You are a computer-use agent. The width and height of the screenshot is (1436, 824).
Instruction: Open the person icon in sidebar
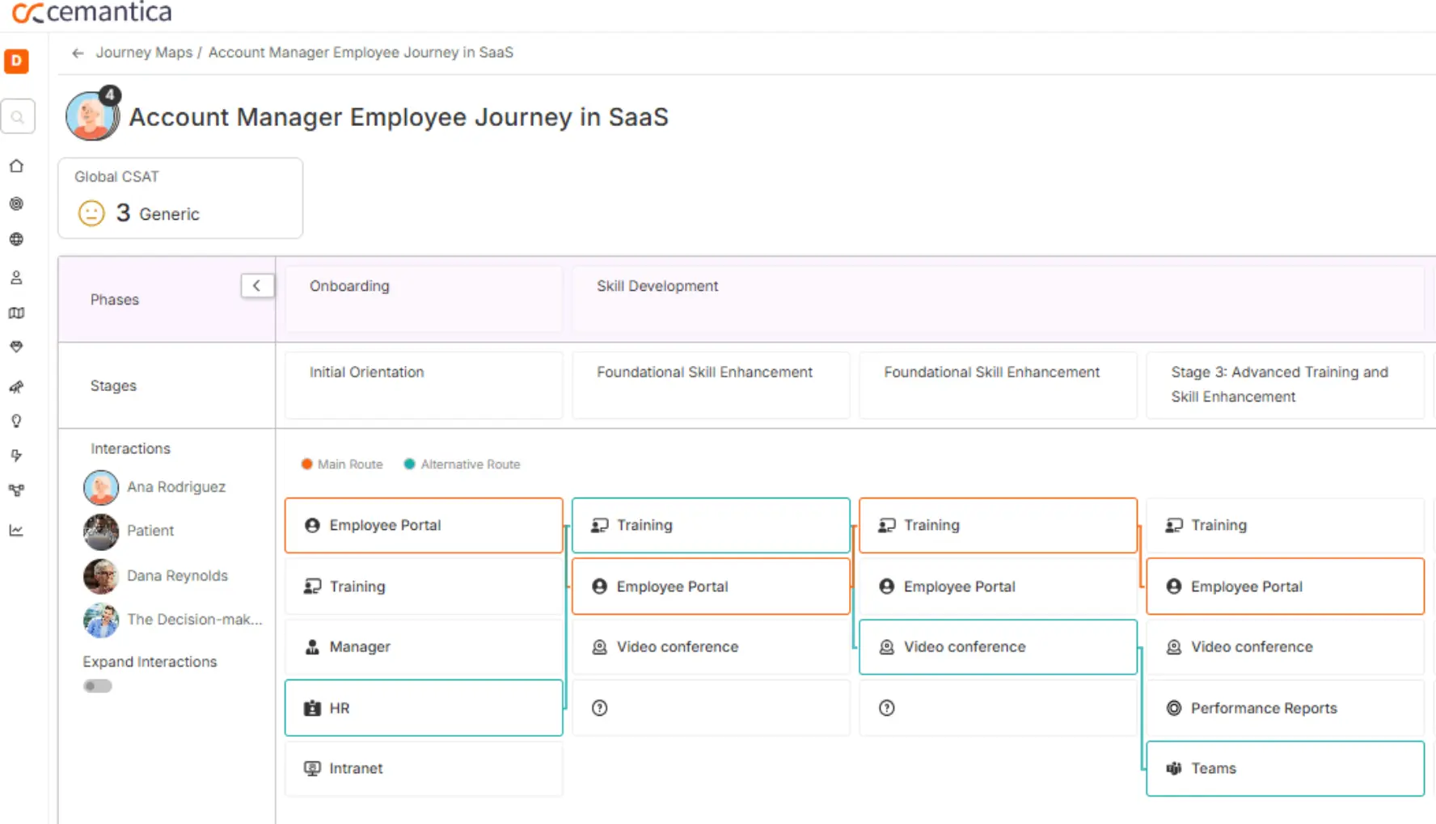pos(16,277)
